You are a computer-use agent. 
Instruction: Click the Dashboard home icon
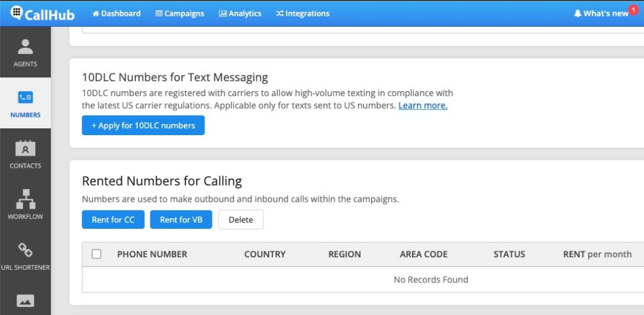pyautogui.click(x=96, y=14)
